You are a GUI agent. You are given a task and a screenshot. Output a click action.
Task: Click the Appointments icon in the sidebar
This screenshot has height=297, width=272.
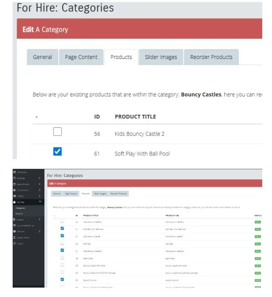point(14,184)
